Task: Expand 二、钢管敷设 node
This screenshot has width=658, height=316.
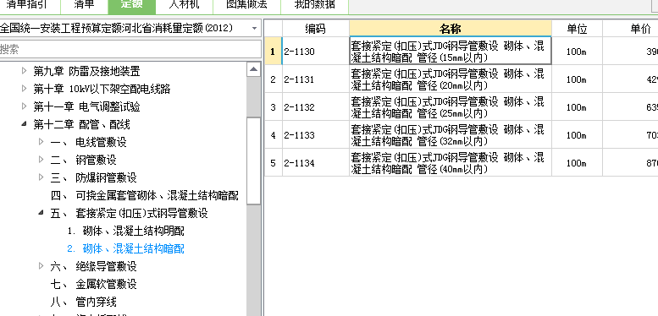Action: (x=41, y=160)
